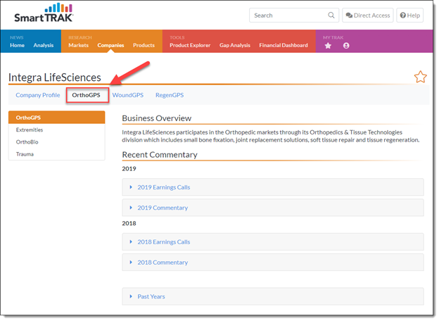439x321 pixels.
Task: Click the SmartTRAK logo
Action: point(44,13)
